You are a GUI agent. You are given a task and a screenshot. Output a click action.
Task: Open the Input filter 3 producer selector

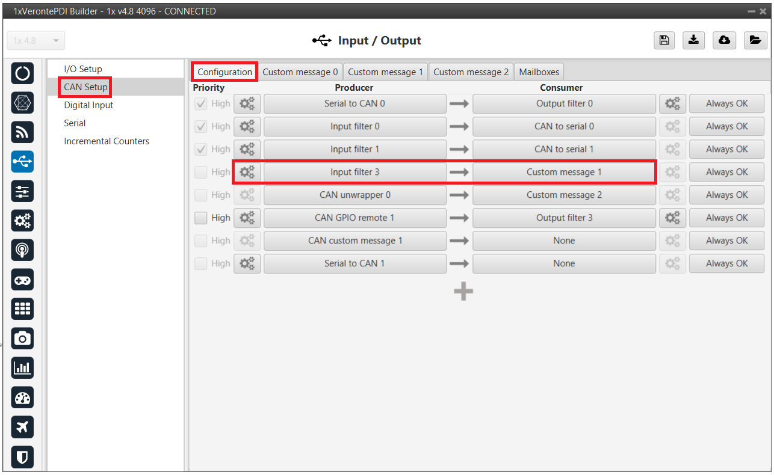[354, 172]
